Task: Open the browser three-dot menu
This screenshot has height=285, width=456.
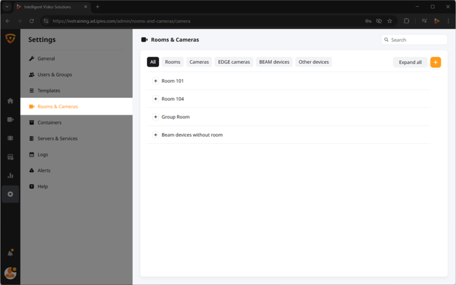Action: [448, 21]
